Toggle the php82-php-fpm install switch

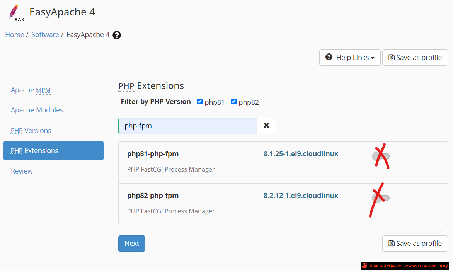click(x=381, y=198)
